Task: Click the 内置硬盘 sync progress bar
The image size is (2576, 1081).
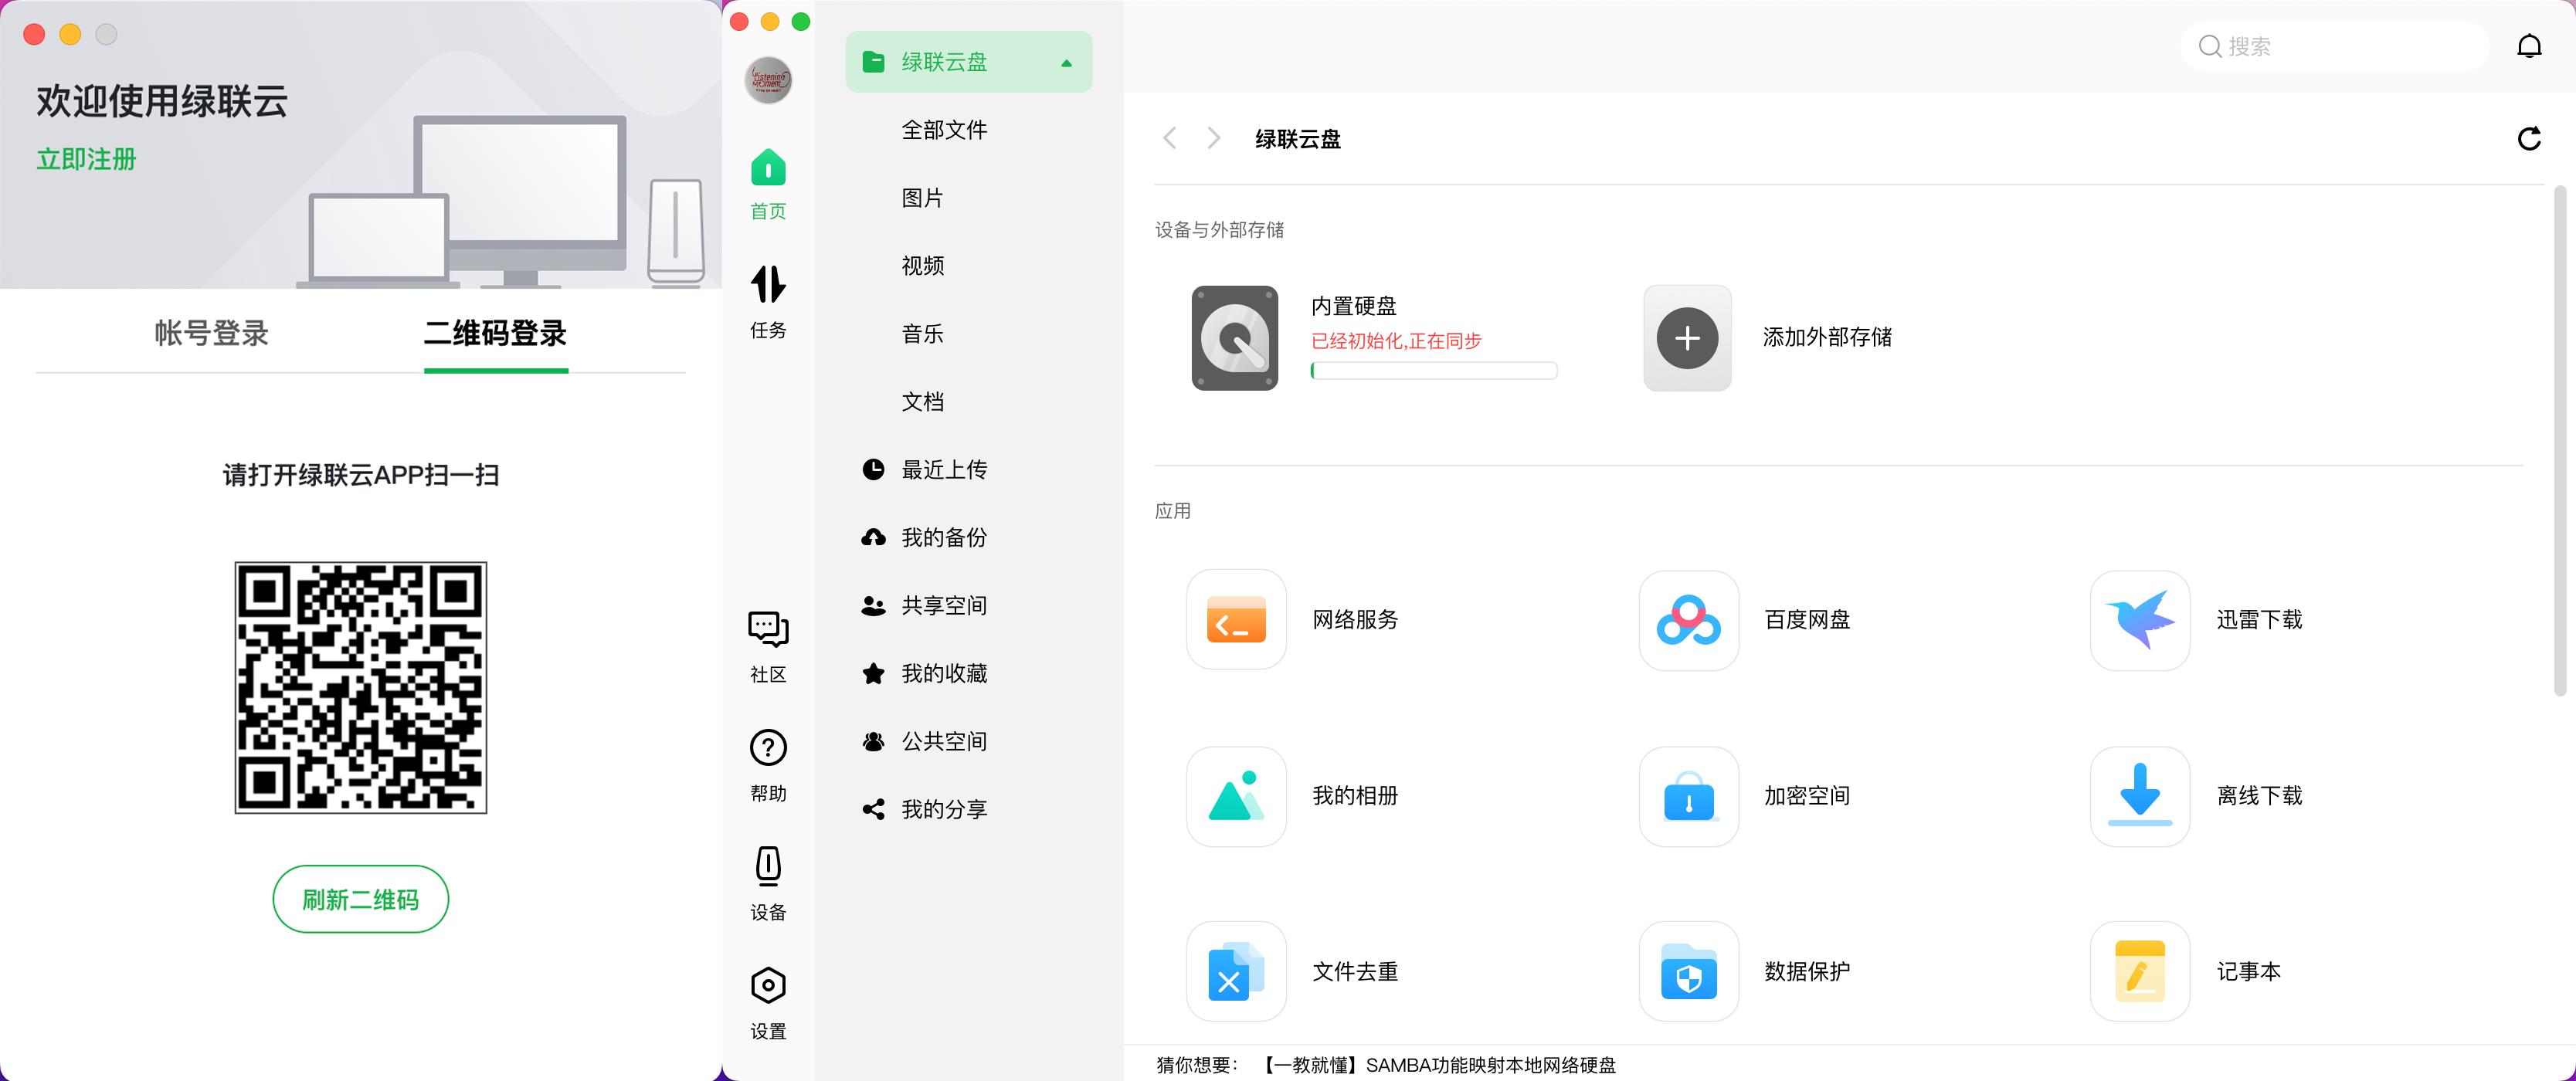Action: [x=1433, y=370]
